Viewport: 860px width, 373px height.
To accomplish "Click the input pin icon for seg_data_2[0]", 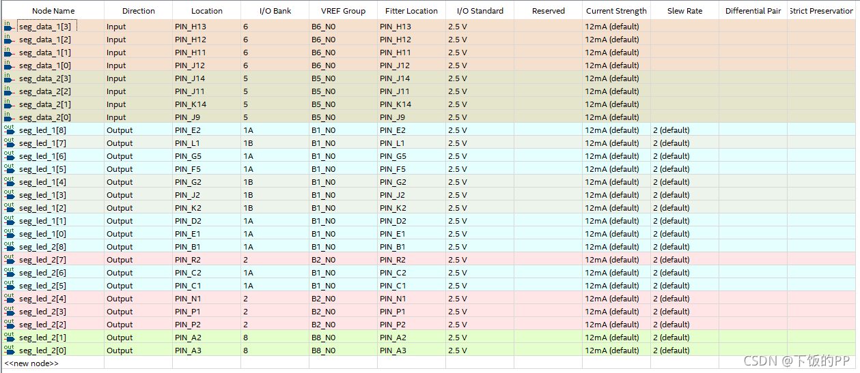I will 9,117.
